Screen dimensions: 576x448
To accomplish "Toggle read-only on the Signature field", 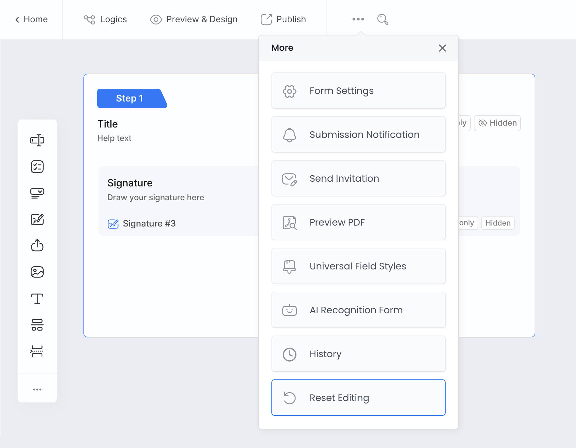I will [x=467, y=223].
